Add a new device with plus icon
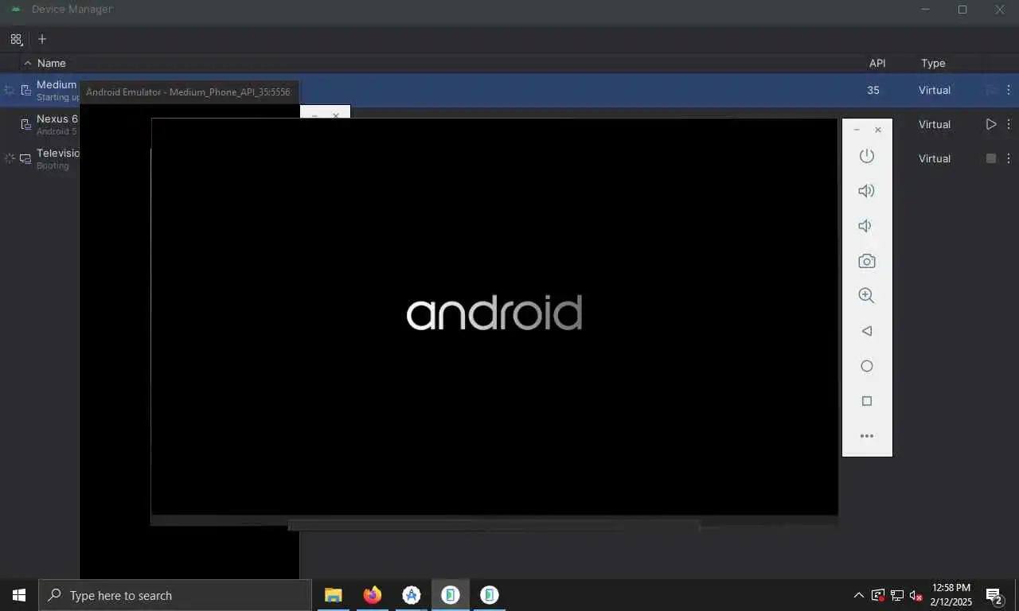Viewport: 1019px width, 611px height. coord(42,39)
